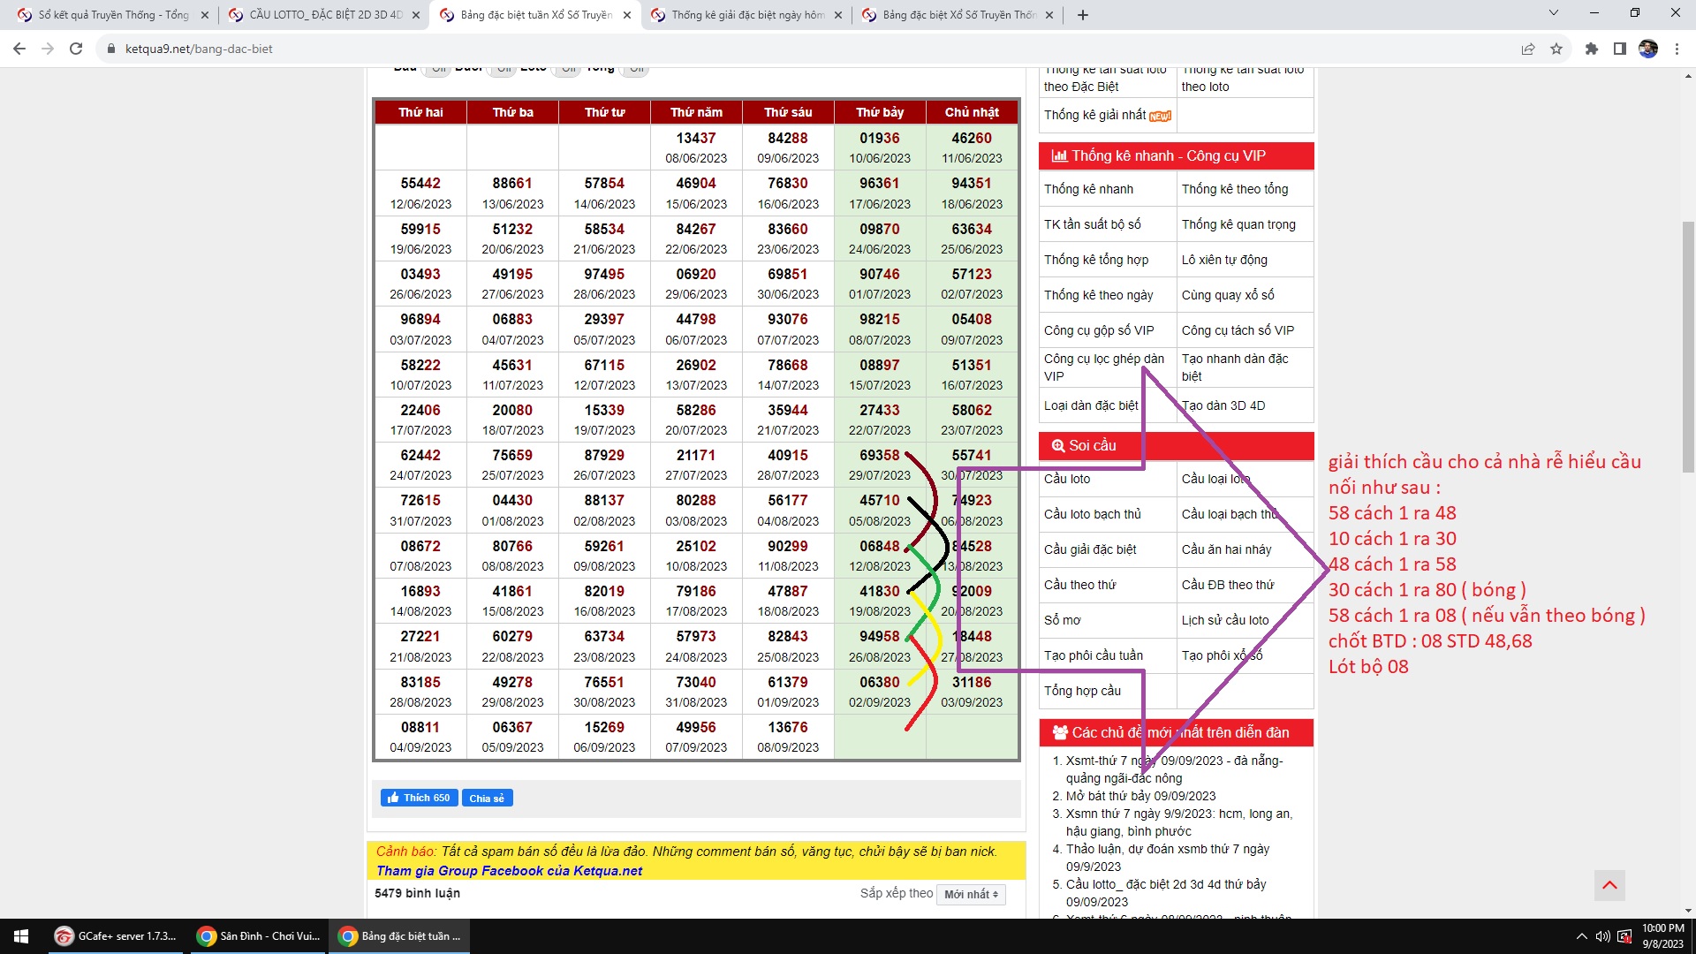Image resolution: width=1696 pixels, height=954 pixels.
Task: Switch to 'CẦU LOTTO_ ĐẶC BIỆT' tab
Action: [325, 15]
